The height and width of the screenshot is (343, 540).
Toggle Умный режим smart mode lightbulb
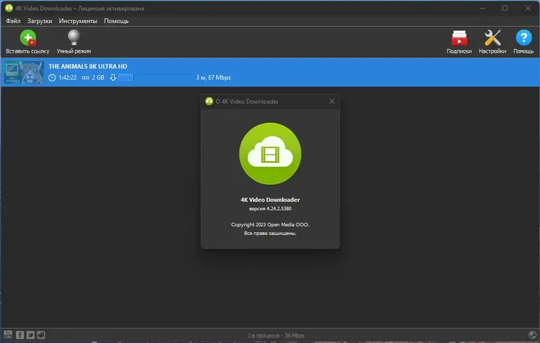74,38
